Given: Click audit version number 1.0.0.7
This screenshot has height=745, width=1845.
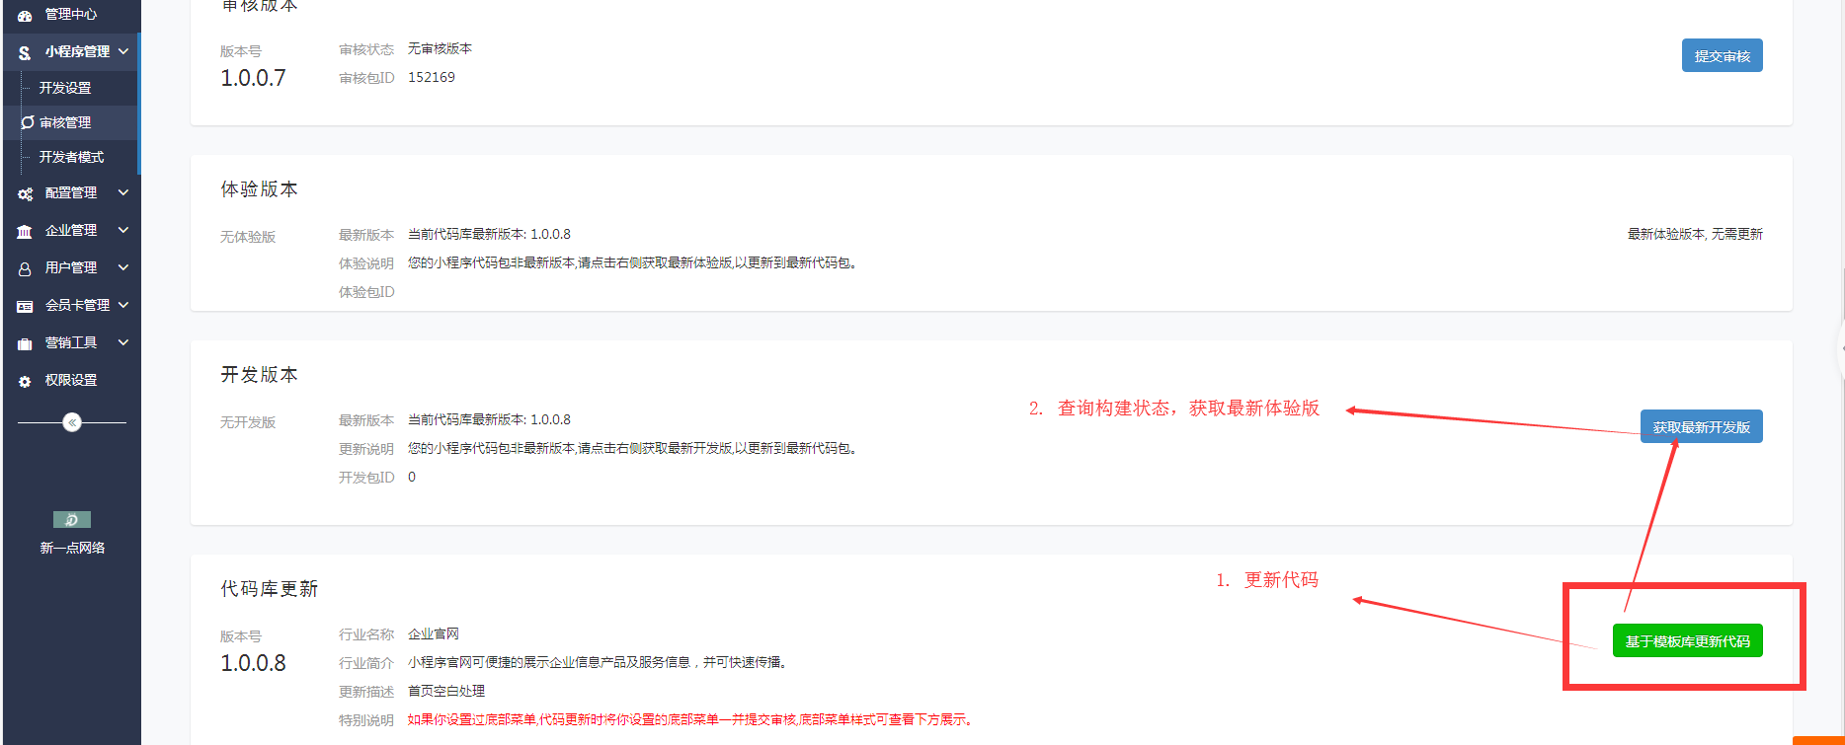Looking at the screenshot, I should [253, 78].
